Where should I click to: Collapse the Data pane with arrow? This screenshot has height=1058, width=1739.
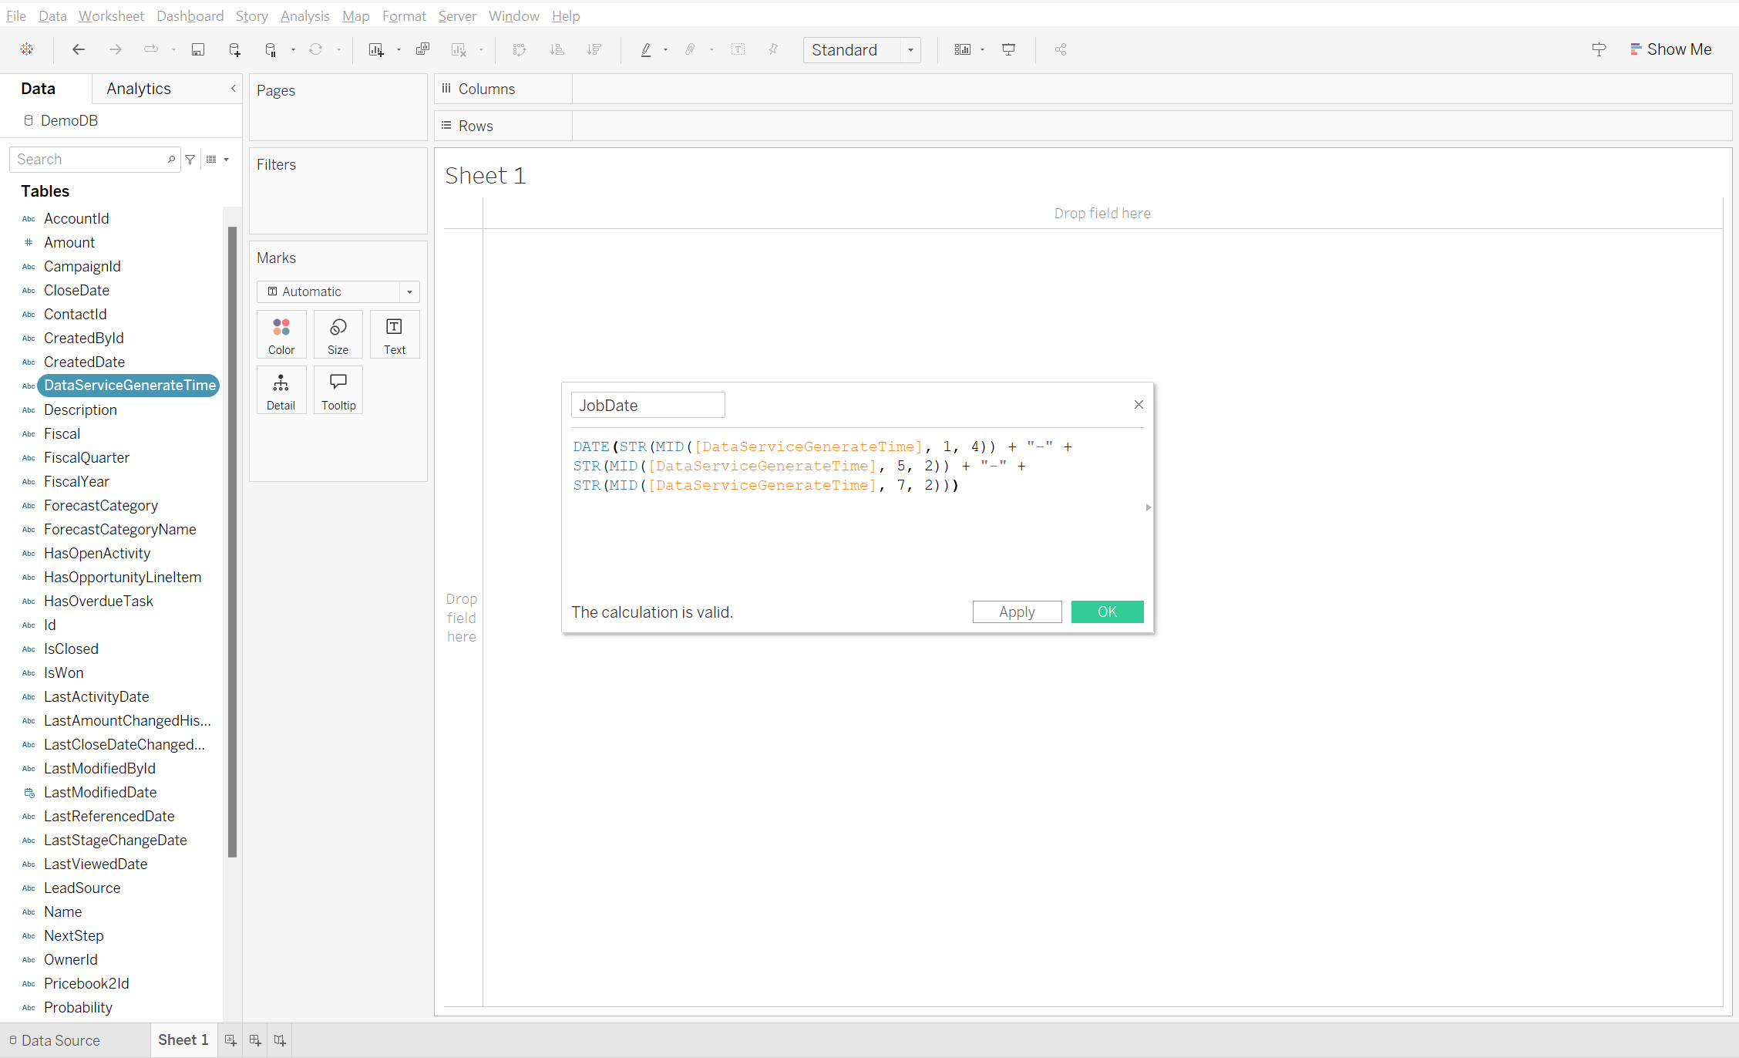pos(233,89)
